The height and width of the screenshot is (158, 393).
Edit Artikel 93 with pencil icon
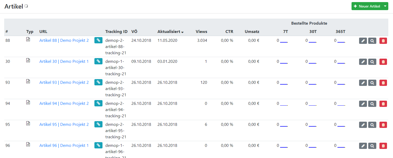(x=363, y=83)
